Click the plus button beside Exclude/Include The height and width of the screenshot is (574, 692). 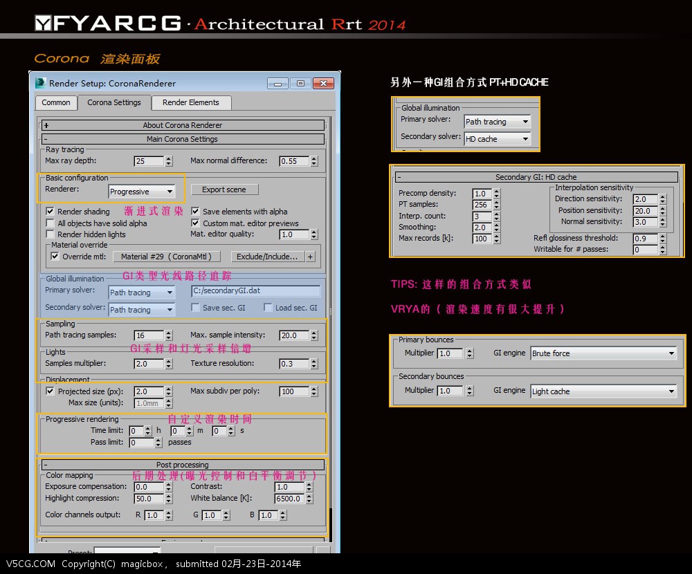click(310, 257)
